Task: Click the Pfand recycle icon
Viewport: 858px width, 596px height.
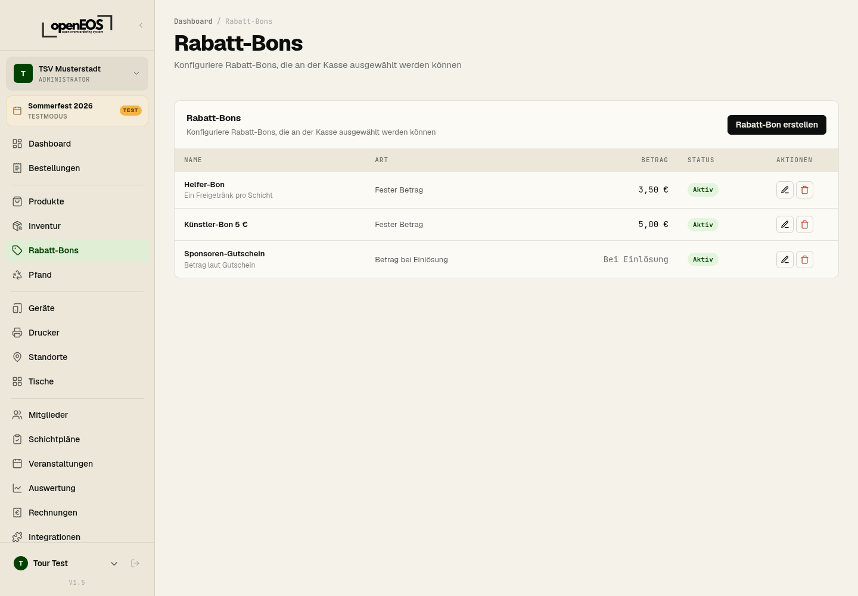Action: tap(17, 275)
